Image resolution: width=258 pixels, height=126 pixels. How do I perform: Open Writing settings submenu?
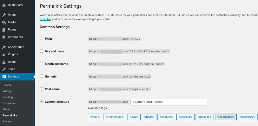tap(7, 91)
